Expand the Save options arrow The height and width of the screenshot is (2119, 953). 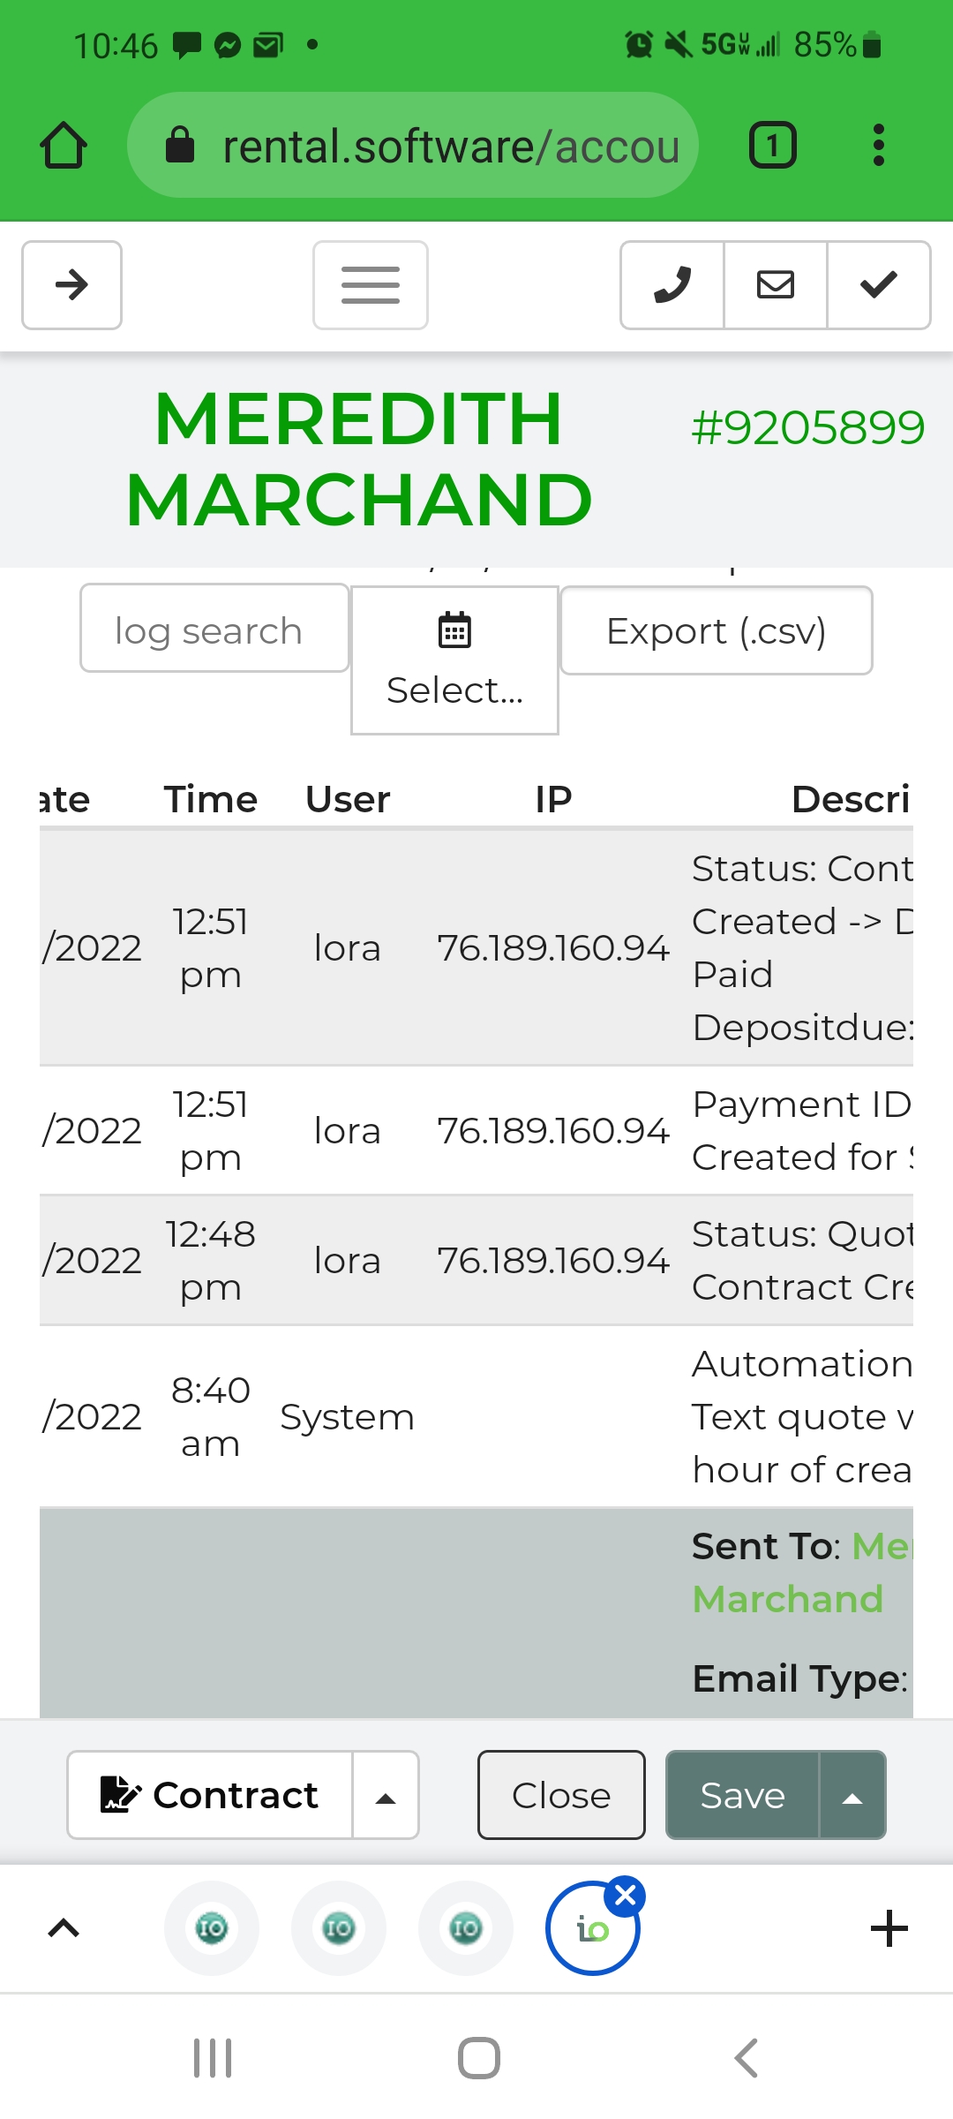852,1795
